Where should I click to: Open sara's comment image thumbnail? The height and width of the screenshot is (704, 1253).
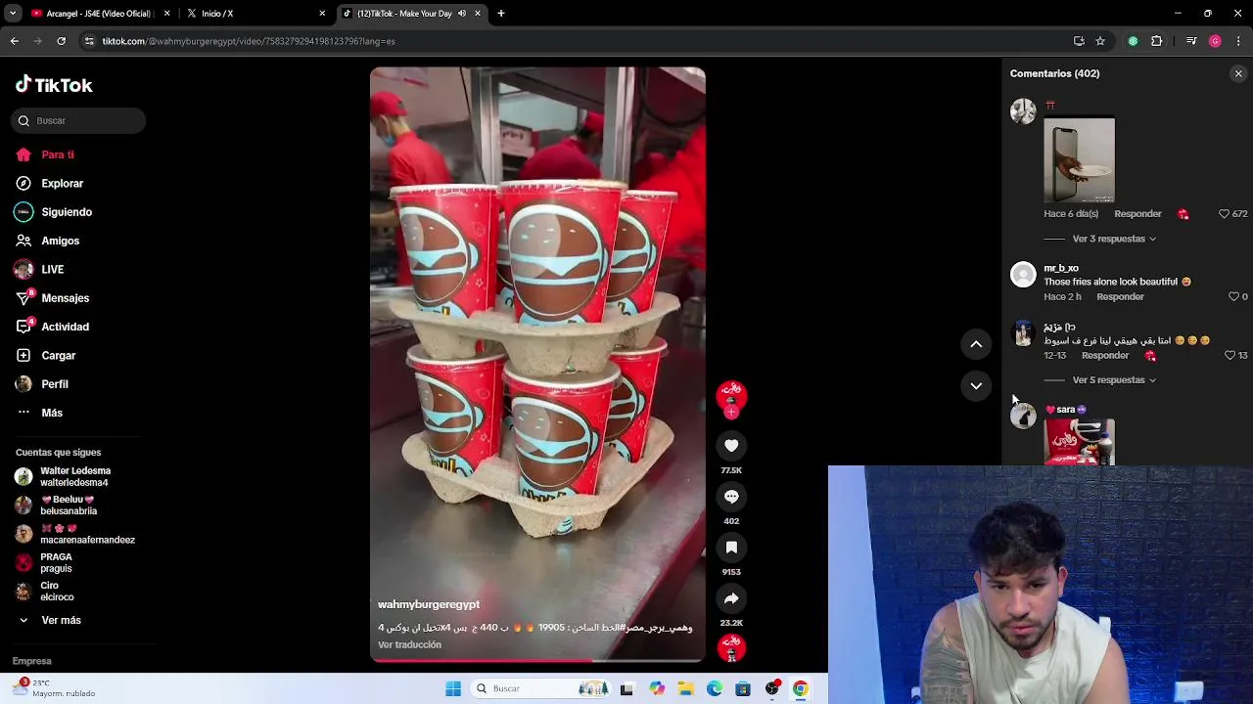click(x=1079, y=442)
